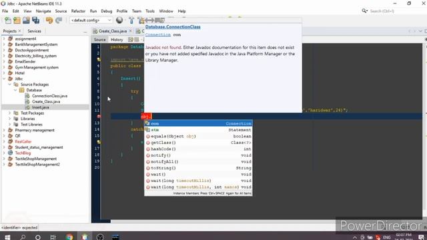Switch to the Projects tab
This screenshot has width=427, height=240.
[10, 31]
